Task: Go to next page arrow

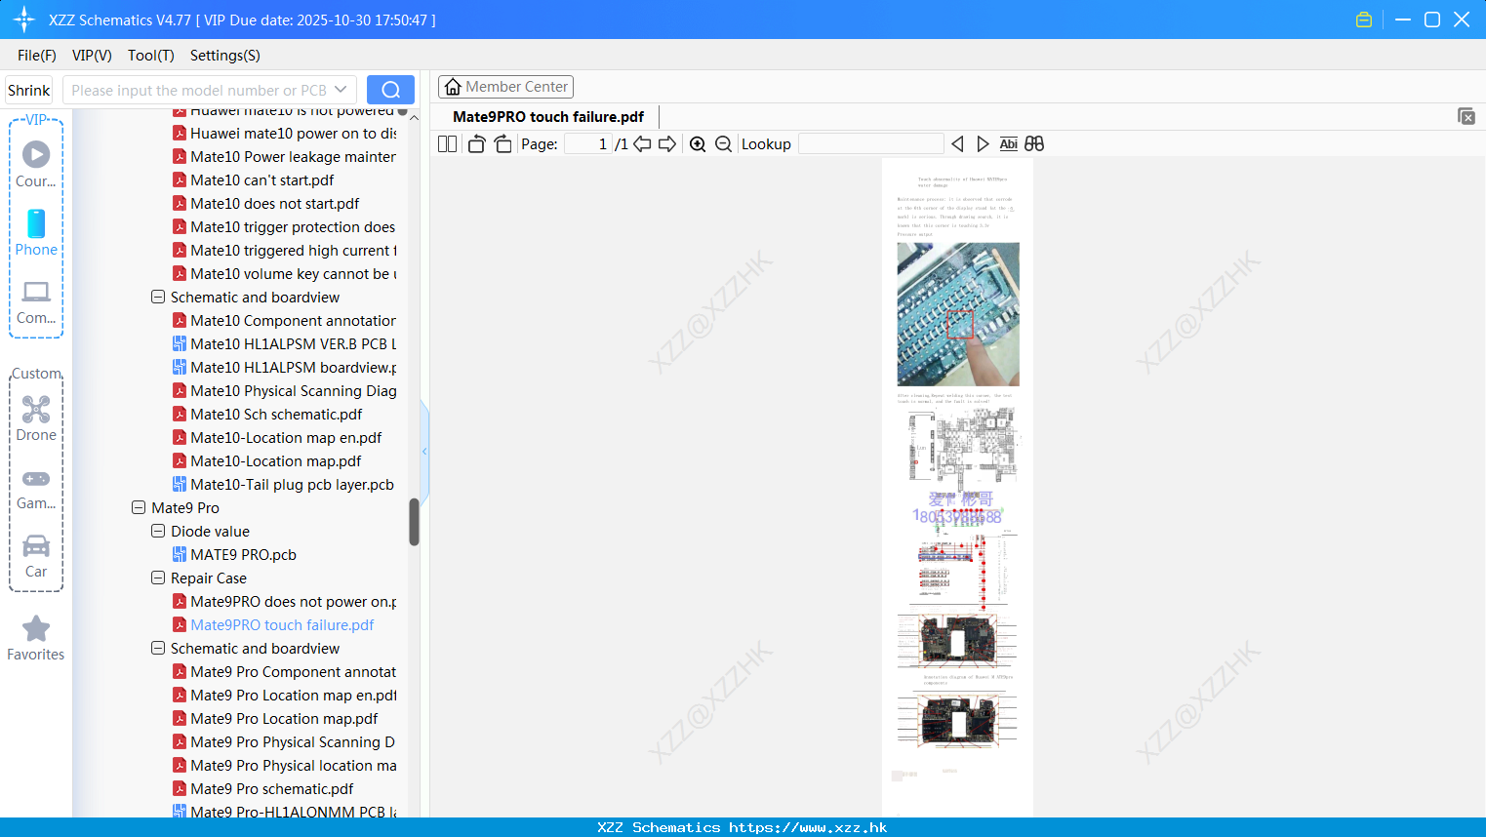Action: coord(667,144)
